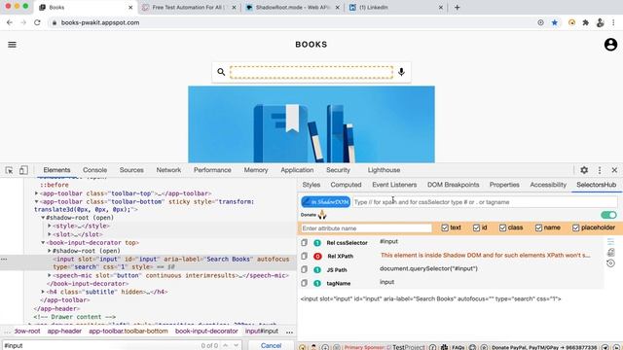Open DevTools settings gear

click(x=584, y=170)
